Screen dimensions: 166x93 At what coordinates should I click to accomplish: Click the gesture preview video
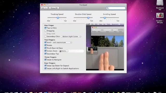[x=105, y=47]
